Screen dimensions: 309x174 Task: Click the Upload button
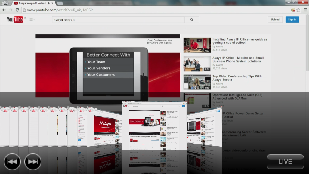coord(275,20)
